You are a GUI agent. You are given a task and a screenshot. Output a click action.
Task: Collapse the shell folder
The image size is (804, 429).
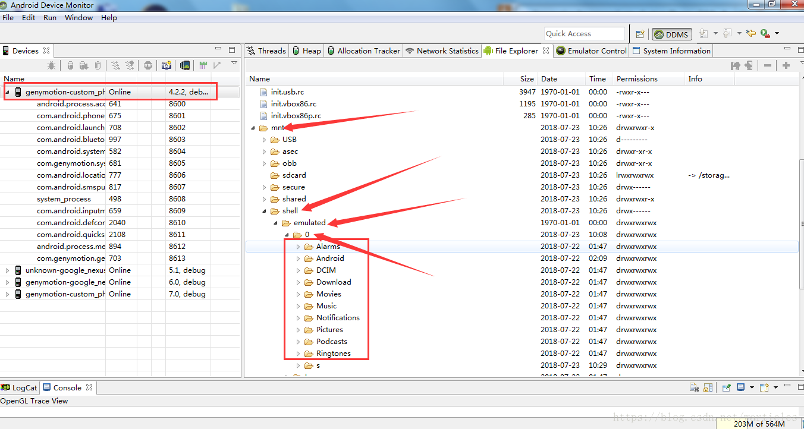[x=265, y=211]
